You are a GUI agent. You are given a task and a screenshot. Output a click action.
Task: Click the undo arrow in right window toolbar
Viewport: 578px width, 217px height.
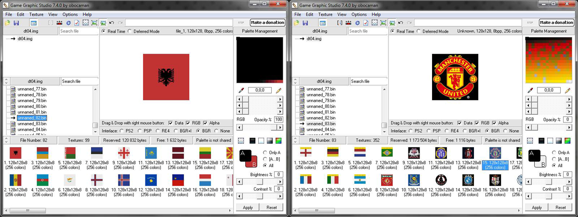tap(401, 23)
